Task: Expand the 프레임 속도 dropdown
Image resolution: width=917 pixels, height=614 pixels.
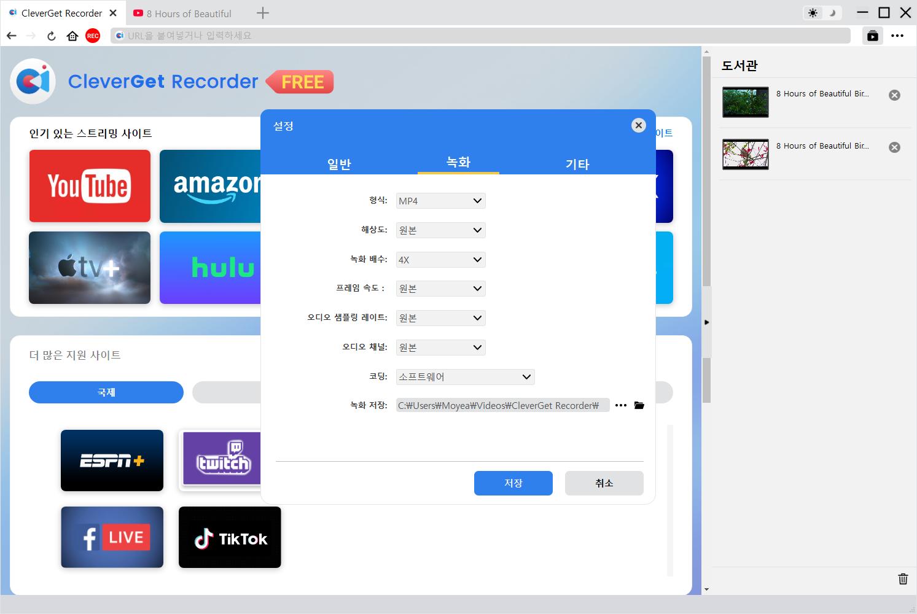Action: [440, 289]
